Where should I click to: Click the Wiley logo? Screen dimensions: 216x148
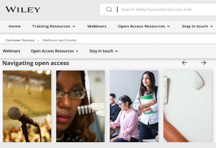pyautogui.click(x=23, y=10)
